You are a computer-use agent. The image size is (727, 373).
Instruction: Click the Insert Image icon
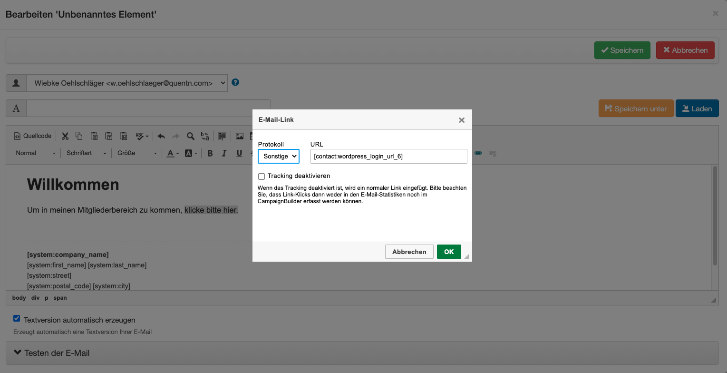[240, 136]
